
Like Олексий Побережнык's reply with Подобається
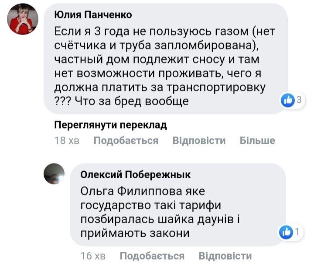pos(152,256)
